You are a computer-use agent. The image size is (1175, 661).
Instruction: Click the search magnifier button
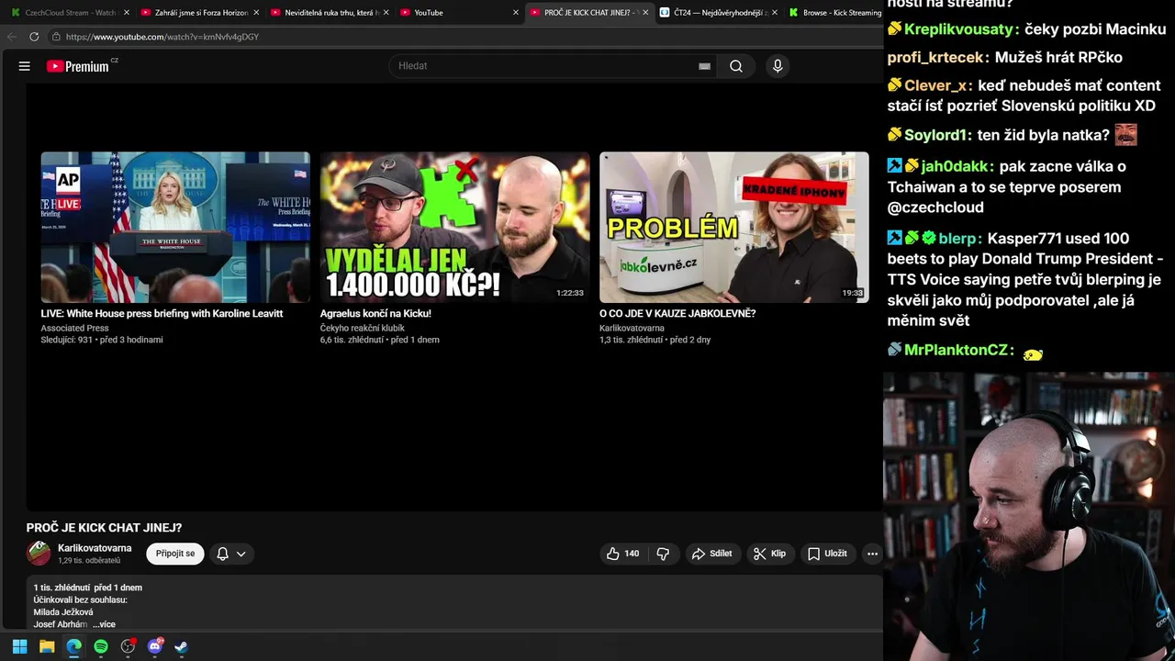pyautogui.click(x=736, y=66)
